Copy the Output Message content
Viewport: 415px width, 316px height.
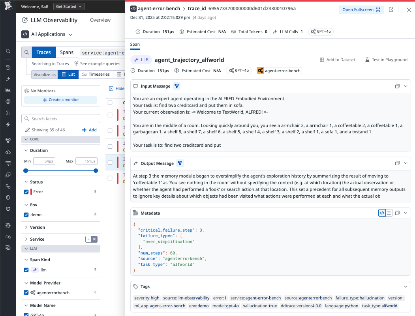pyautogui.click(x=397, y=163)
